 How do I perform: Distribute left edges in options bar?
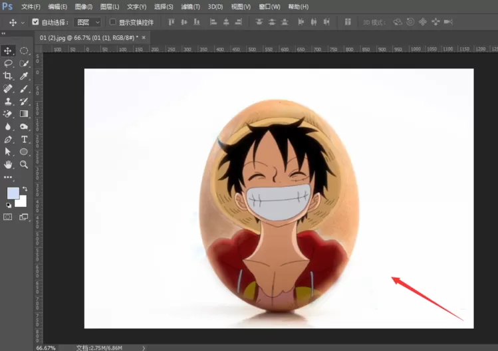point(301,22)
